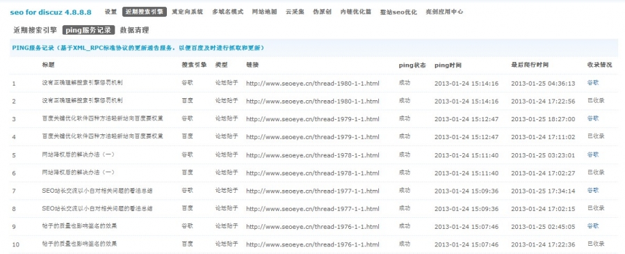This screenshot has width=625, height=254.
Task: Click crawl time 2013-01-25 02:45:05
Action: click(543, 226)
